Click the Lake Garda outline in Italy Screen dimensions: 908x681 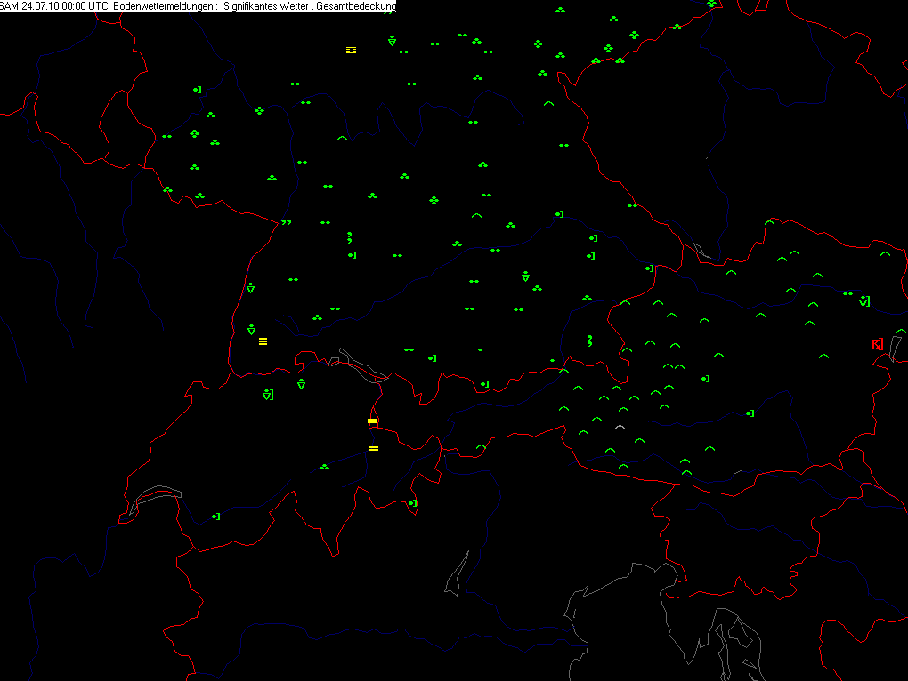point(457,573)
